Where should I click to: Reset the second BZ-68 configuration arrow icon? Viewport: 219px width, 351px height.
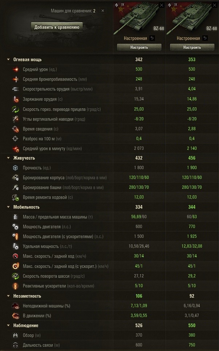coord(206,38)
